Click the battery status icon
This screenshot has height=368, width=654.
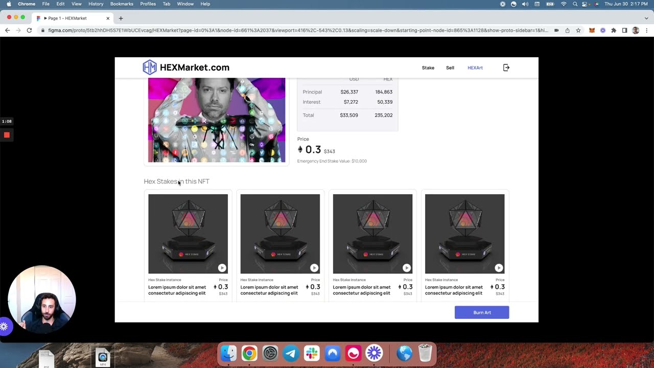pyautogui.click(x=550, y=4)
